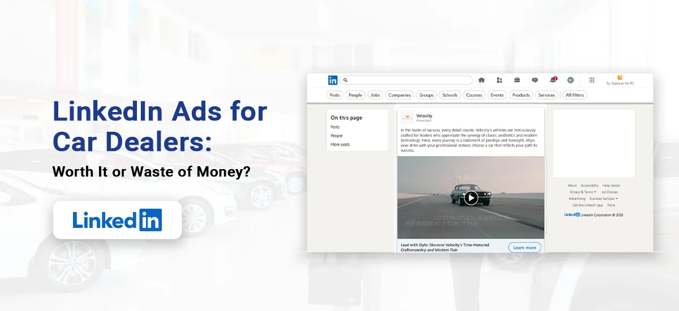Click the LinkedIn logo in the top bar

333,80
